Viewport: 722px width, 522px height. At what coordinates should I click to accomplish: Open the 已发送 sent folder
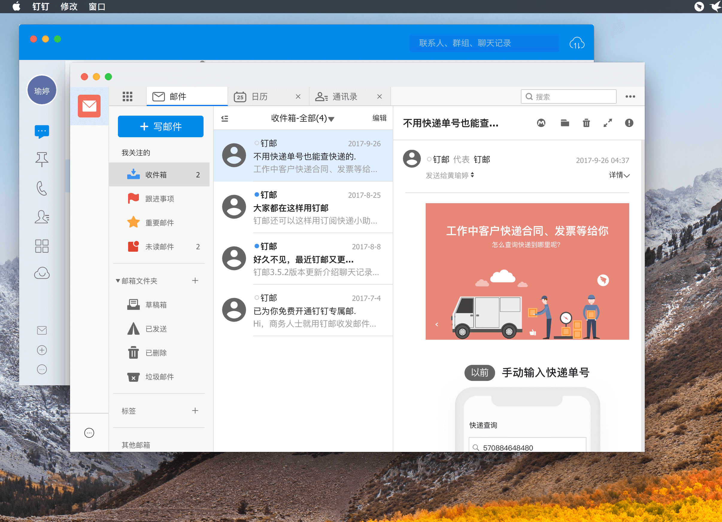pos(159,328)
